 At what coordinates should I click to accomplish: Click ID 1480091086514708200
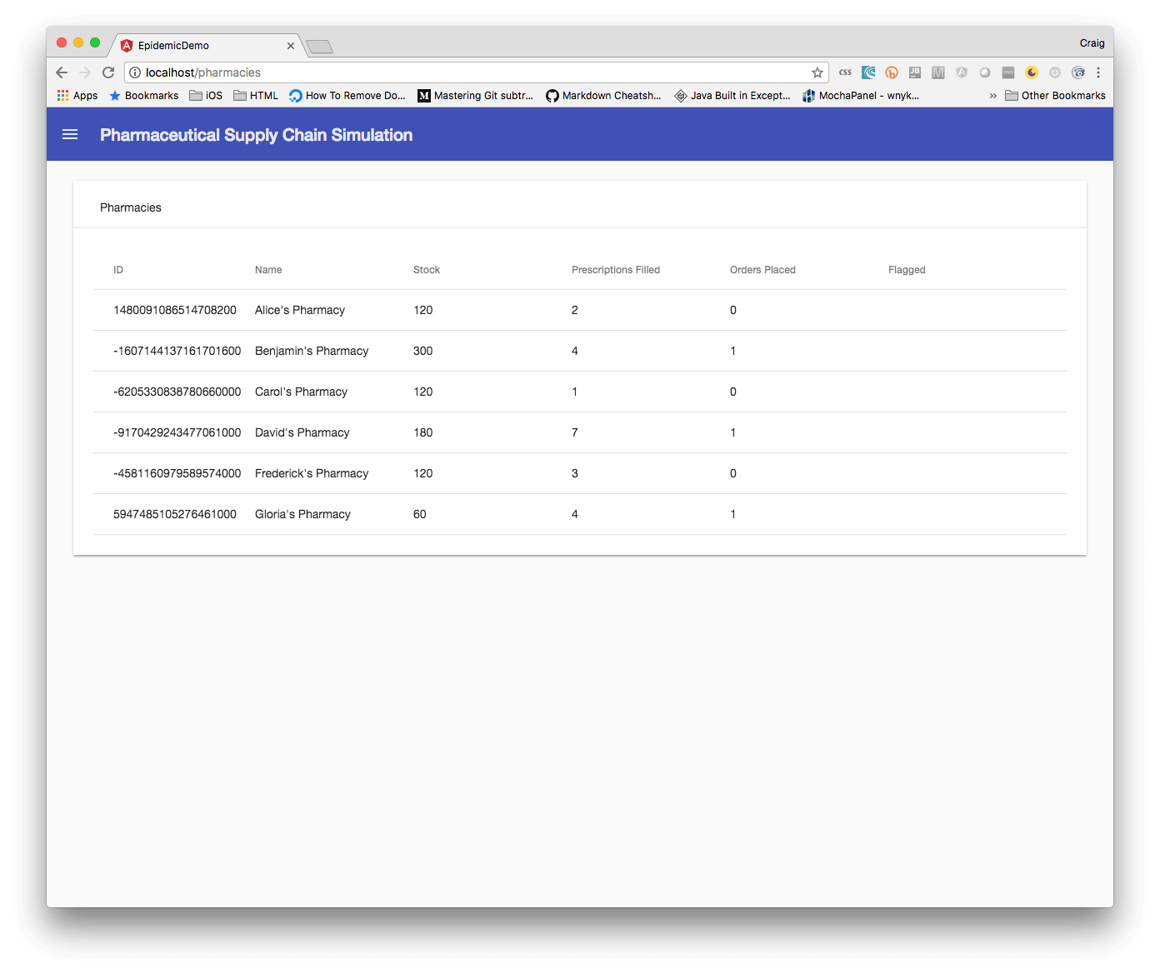[x=175, y=310]
